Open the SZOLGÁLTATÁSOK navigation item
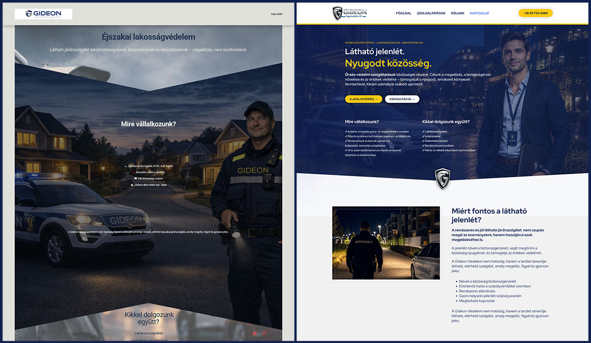591x343 pixels. tap(431, 13)
